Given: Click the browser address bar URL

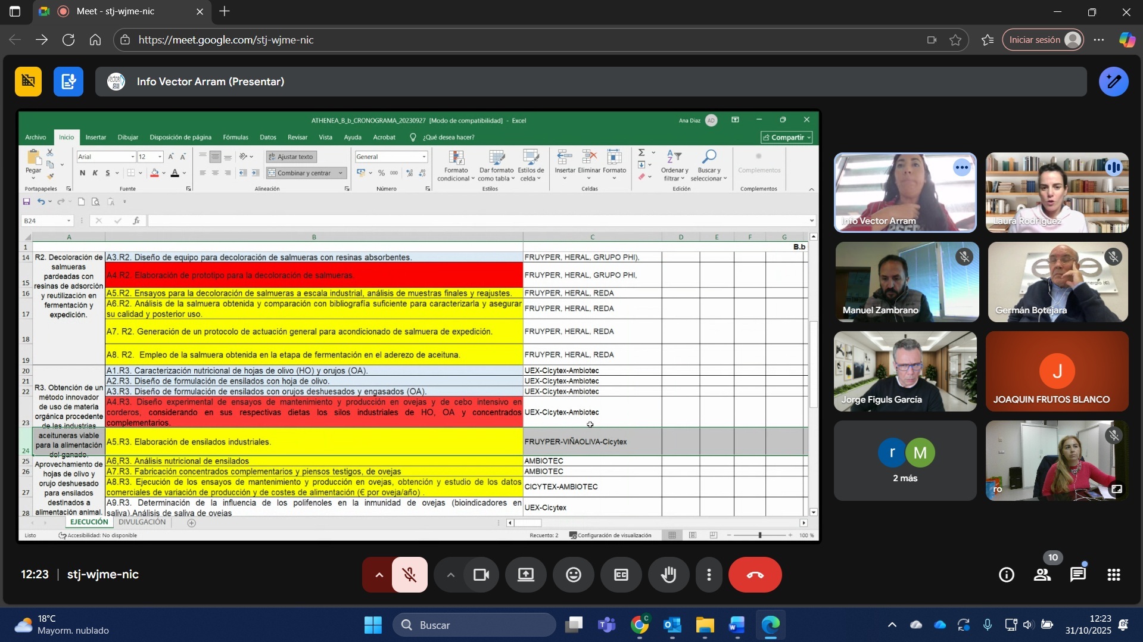Looking at the screenshot, I should pyautogui.click(x=226, y=40).
